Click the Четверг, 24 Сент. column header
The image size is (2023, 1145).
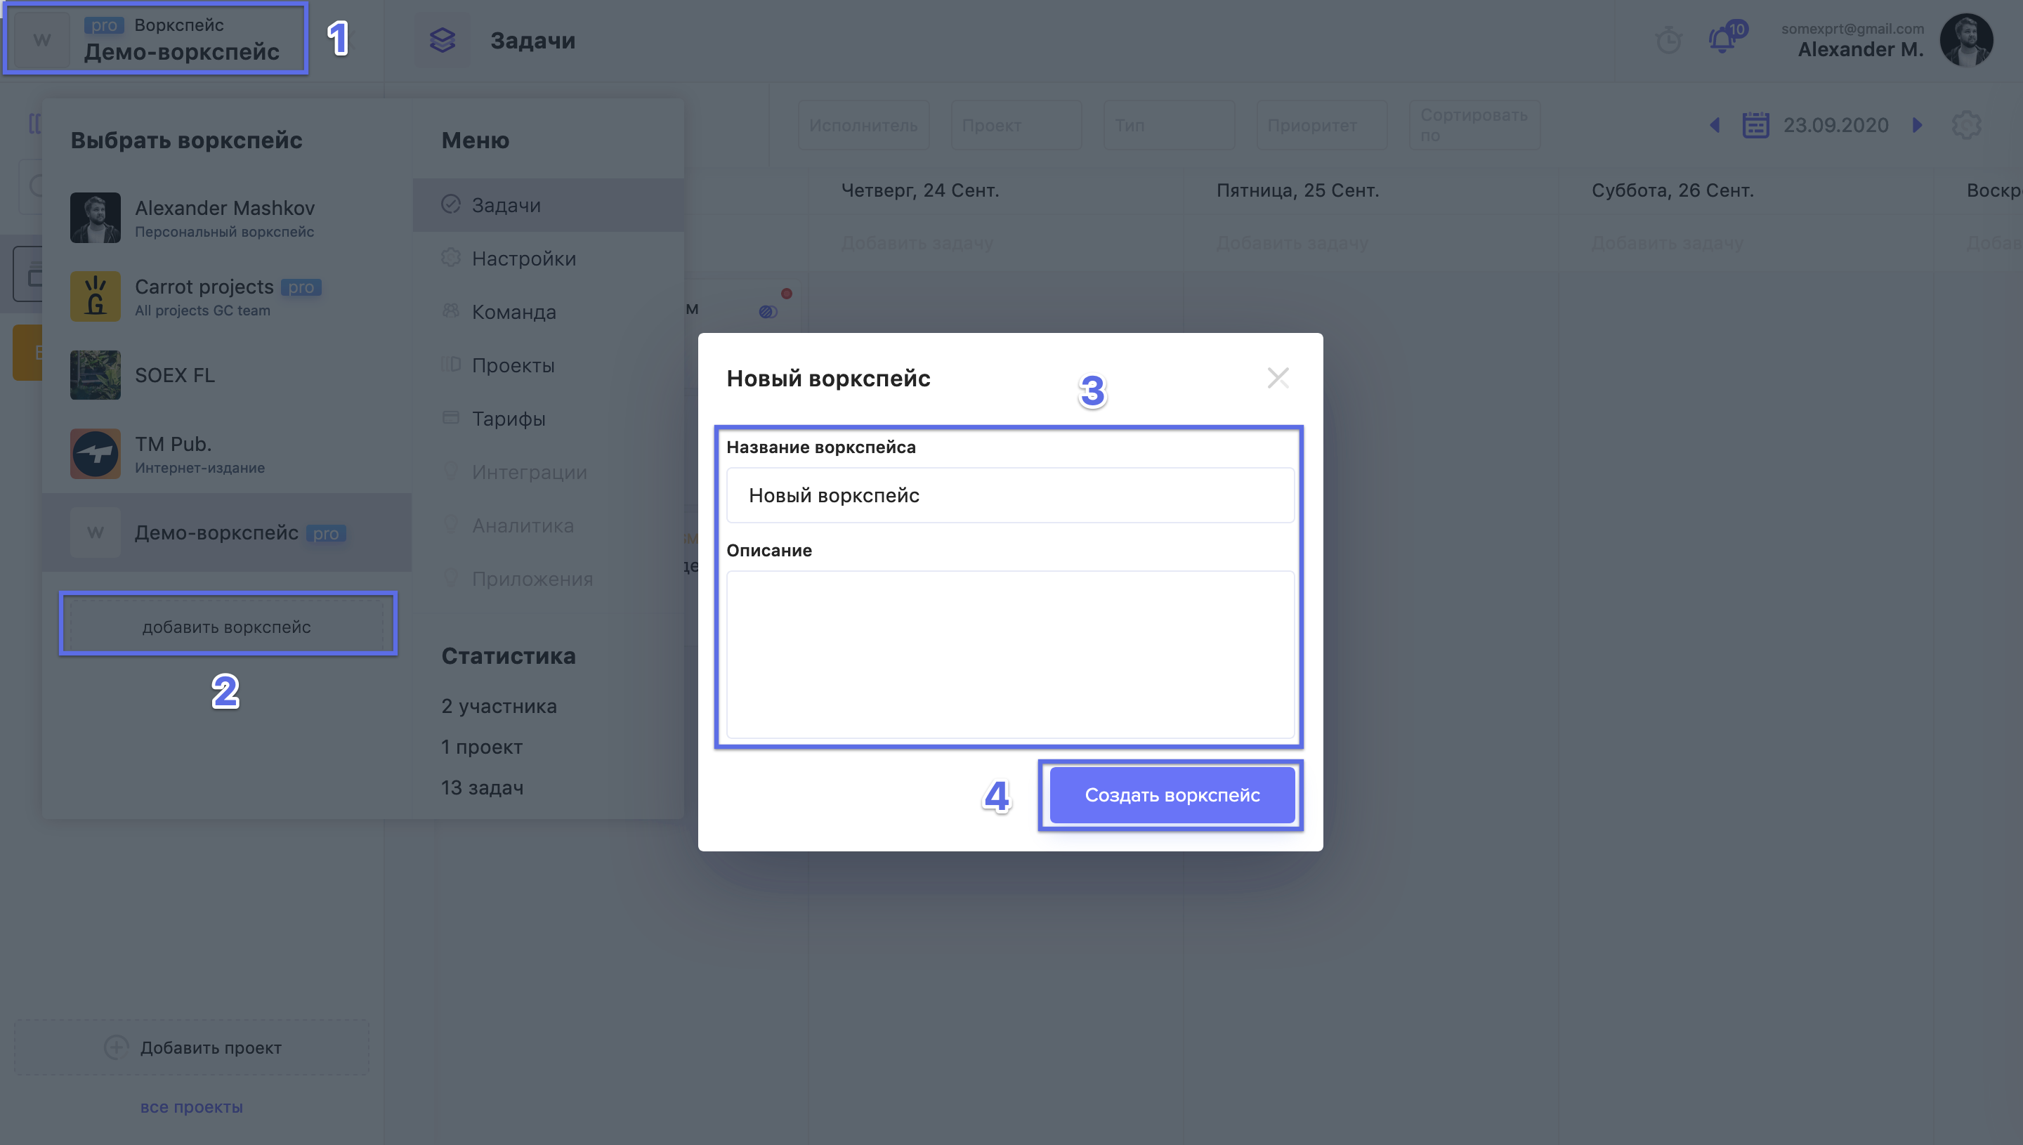(x=920, y=190)
